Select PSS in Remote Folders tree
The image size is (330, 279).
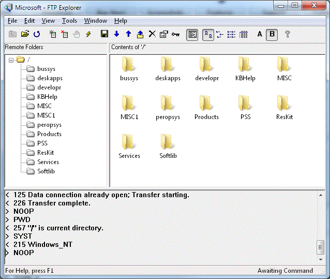(x=42, y=143)
